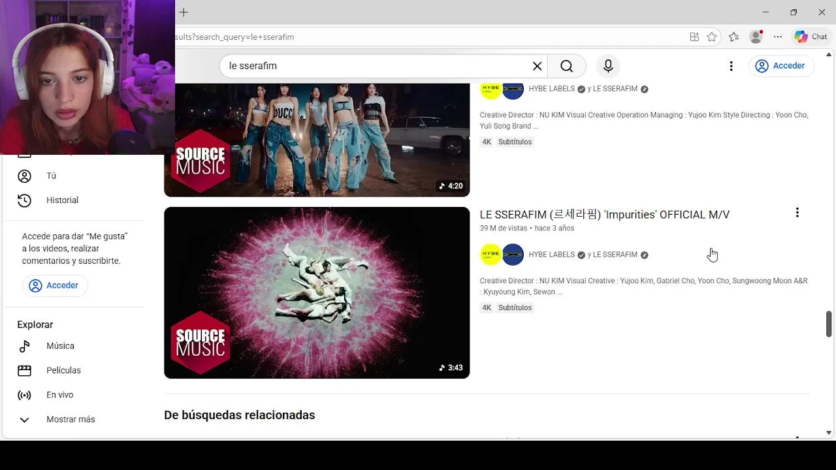Click LE SSERAFIM avatar on Impurities result
The height and width of the screenshot is (470, 836).
pyautogui.click(x=513, y=255)
